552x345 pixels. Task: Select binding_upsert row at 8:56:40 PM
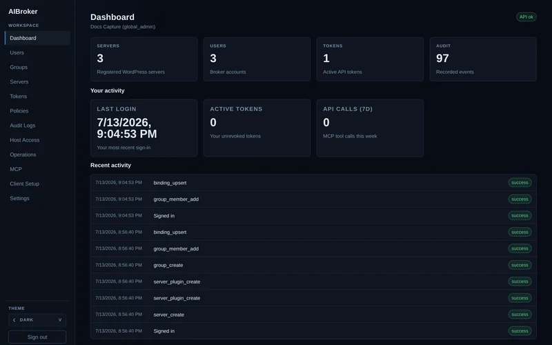coord(313,232)
